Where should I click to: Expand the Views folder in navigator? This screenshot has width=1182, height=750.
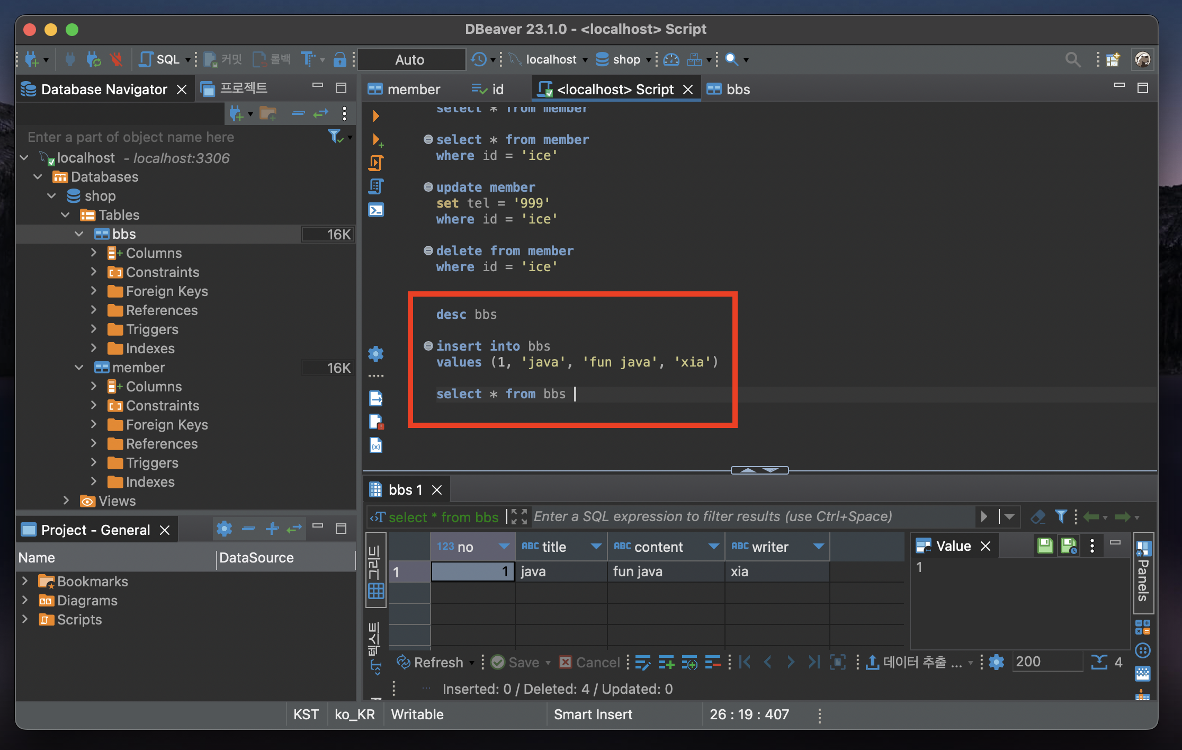[66, 501]
